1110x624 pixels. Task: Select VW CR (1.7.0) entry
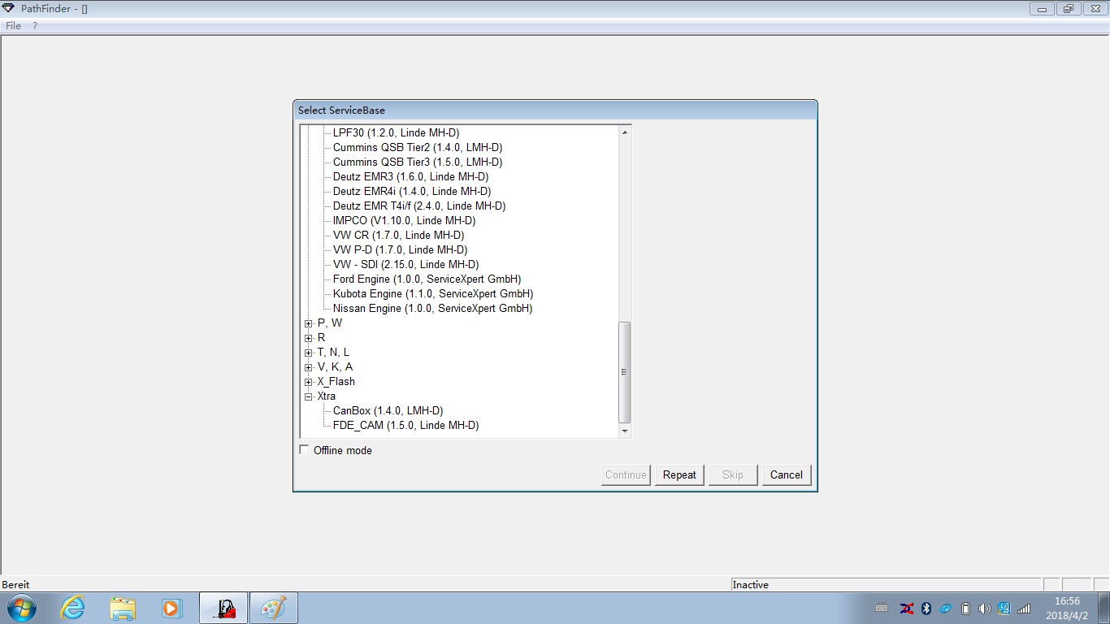click(398, 235)
